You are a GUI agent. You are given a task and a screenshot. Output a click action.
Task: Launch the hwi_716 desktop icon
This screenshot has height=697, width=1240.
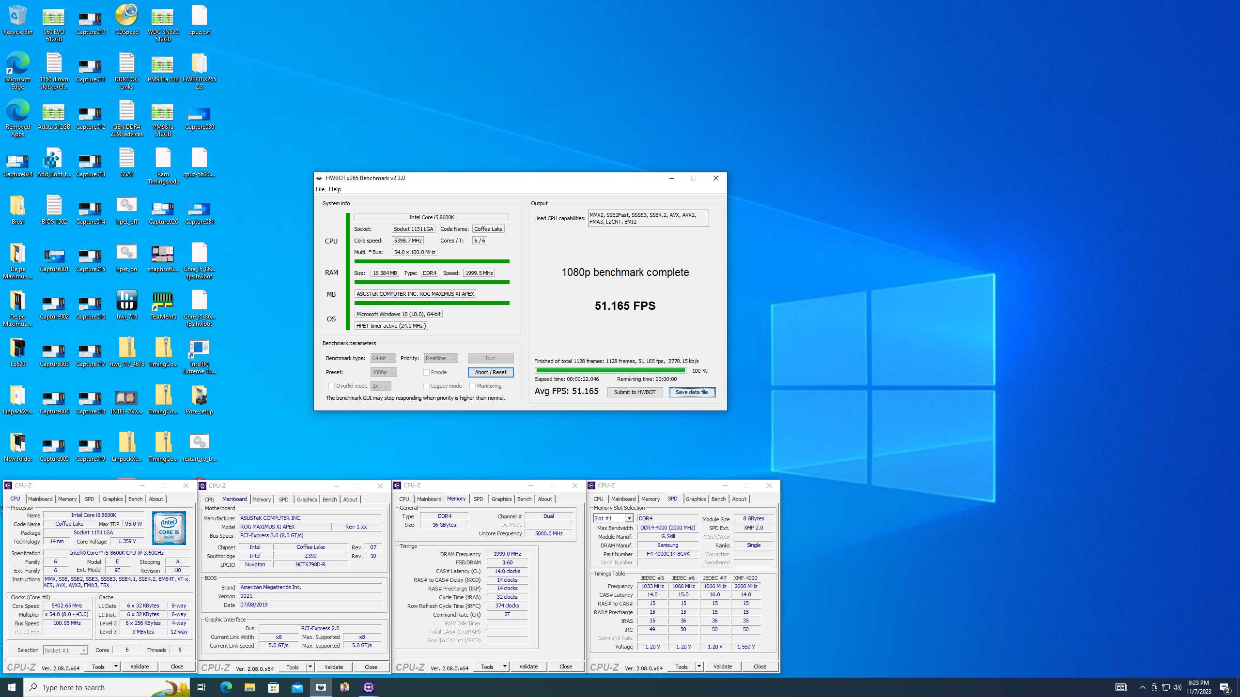pyautogui.click(x=126, y=305)
